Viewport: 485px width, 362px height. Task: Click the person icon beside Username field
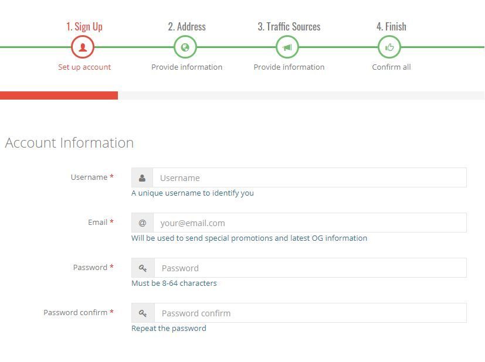(x=142, y=178)
